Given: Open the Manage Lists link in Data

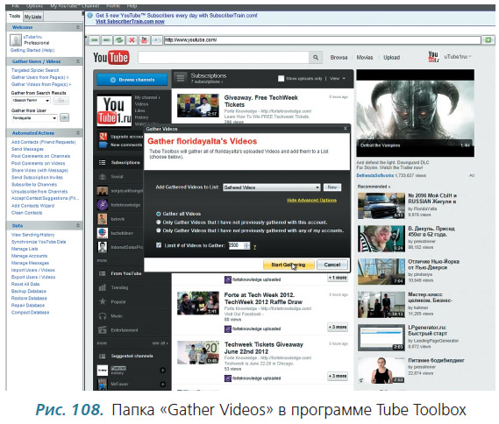Looking at the screenshot, I should 25,249.
